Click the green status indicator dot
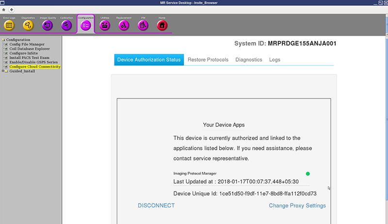Image resolution: width=388 pixels, height=224 pixels. 307,174
